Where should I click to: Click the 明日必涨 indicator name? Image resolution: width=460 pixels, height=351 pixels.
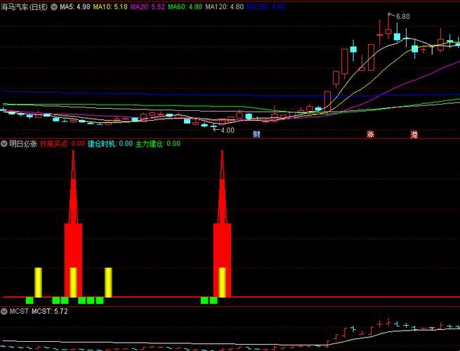click(23, 143)
